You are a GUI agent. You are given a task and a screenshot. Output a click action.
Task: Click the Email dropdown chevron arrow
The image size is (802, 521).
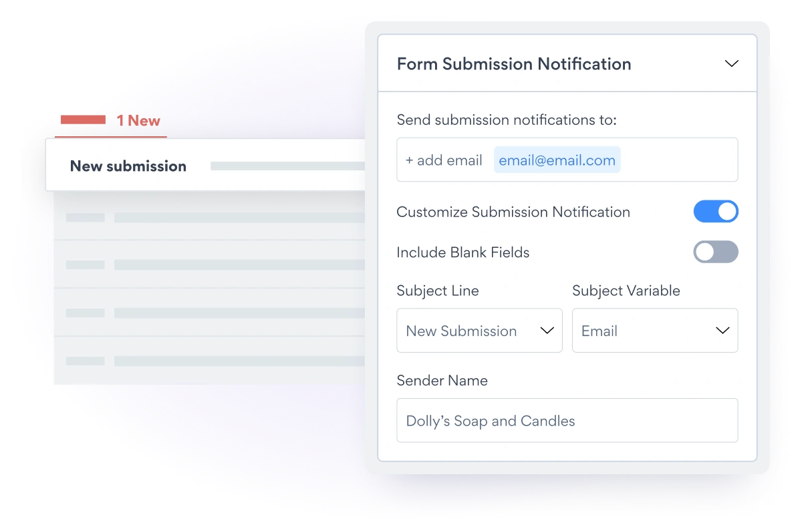(722, 331)
